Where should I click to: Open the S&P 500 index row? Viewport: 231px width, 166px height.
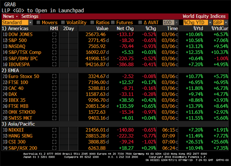click(115, 40)
